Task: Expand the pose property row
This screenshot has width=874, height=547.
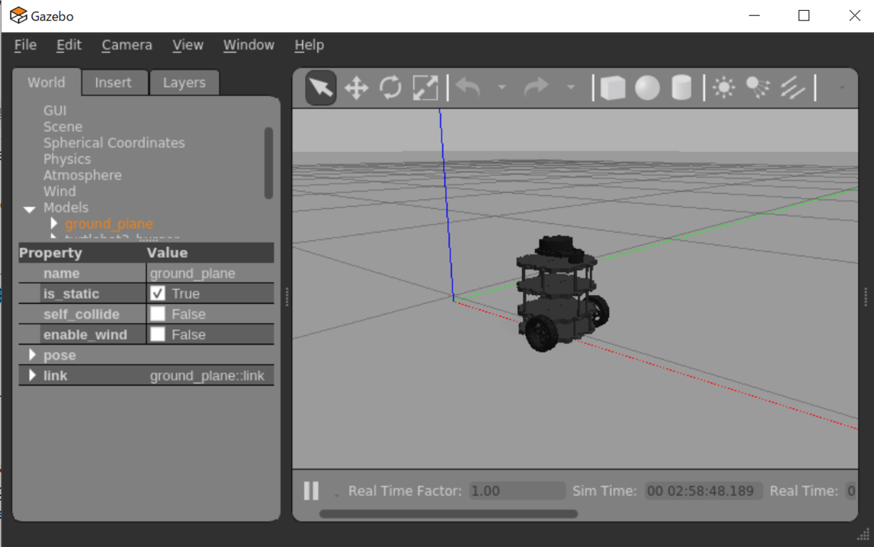Action: (32, 355)
